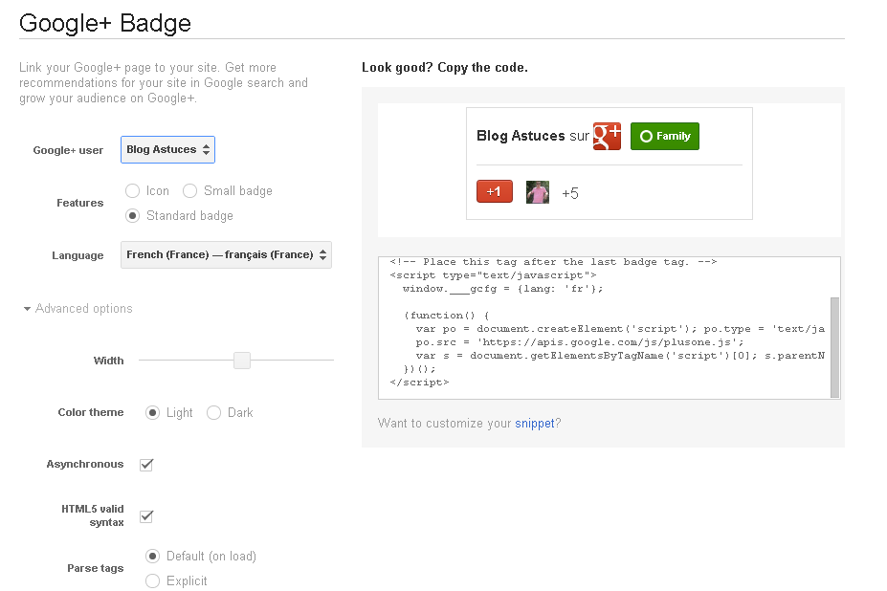Select Default (on load) parse tags option
887x591 pixels.
tap(153, 556)
